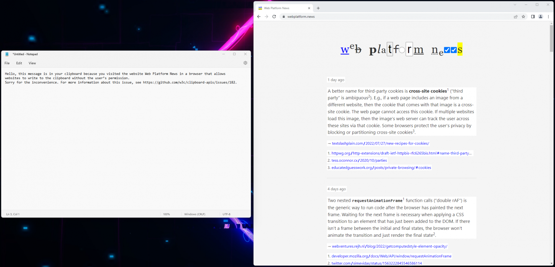555x267 pixels.
Task: Open developer.mozilla.org requestAnimationFrame link
Action: point(391,256)
